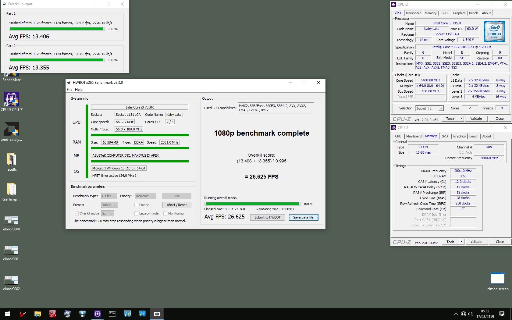512x320 pixels.
Task: Switch to Mainboard tab in CPU-Z processor window
Action: click(x=414, y=13)
